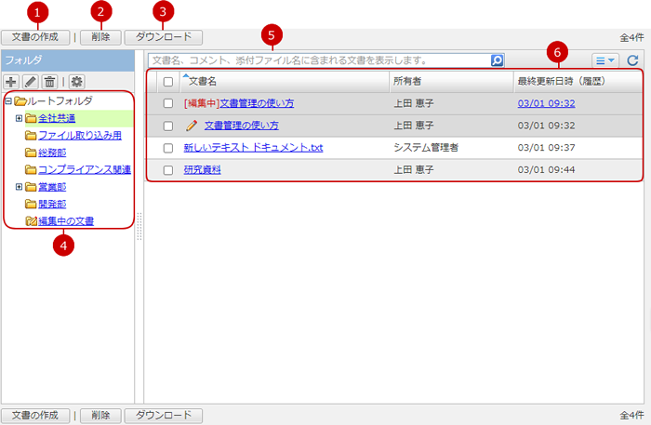The image size is (651, 425).
Task: Open folder settings gear icon
Action: tap(77, 81)
